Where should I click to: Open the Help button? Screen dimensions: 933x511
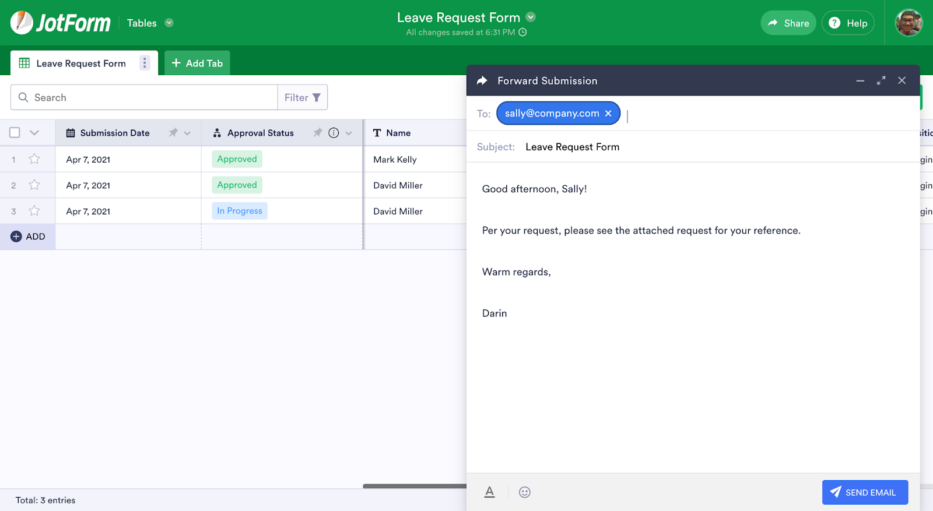[x=848, y=23]
